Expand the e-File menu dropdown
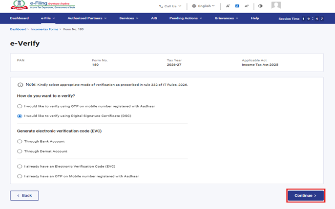 pyautogui.click(x=48, y=19)
